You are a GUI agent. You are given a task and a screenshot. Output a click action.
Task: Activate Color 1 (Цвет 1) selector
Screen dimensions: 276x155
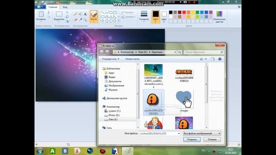point(156,17)
